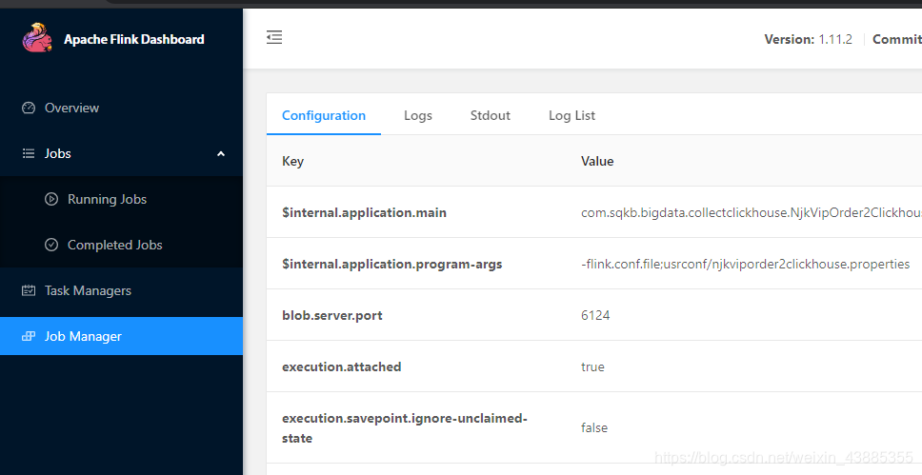922x475 pixels.
Task: Click the execution.attached key
Action: tap(342, 366)
